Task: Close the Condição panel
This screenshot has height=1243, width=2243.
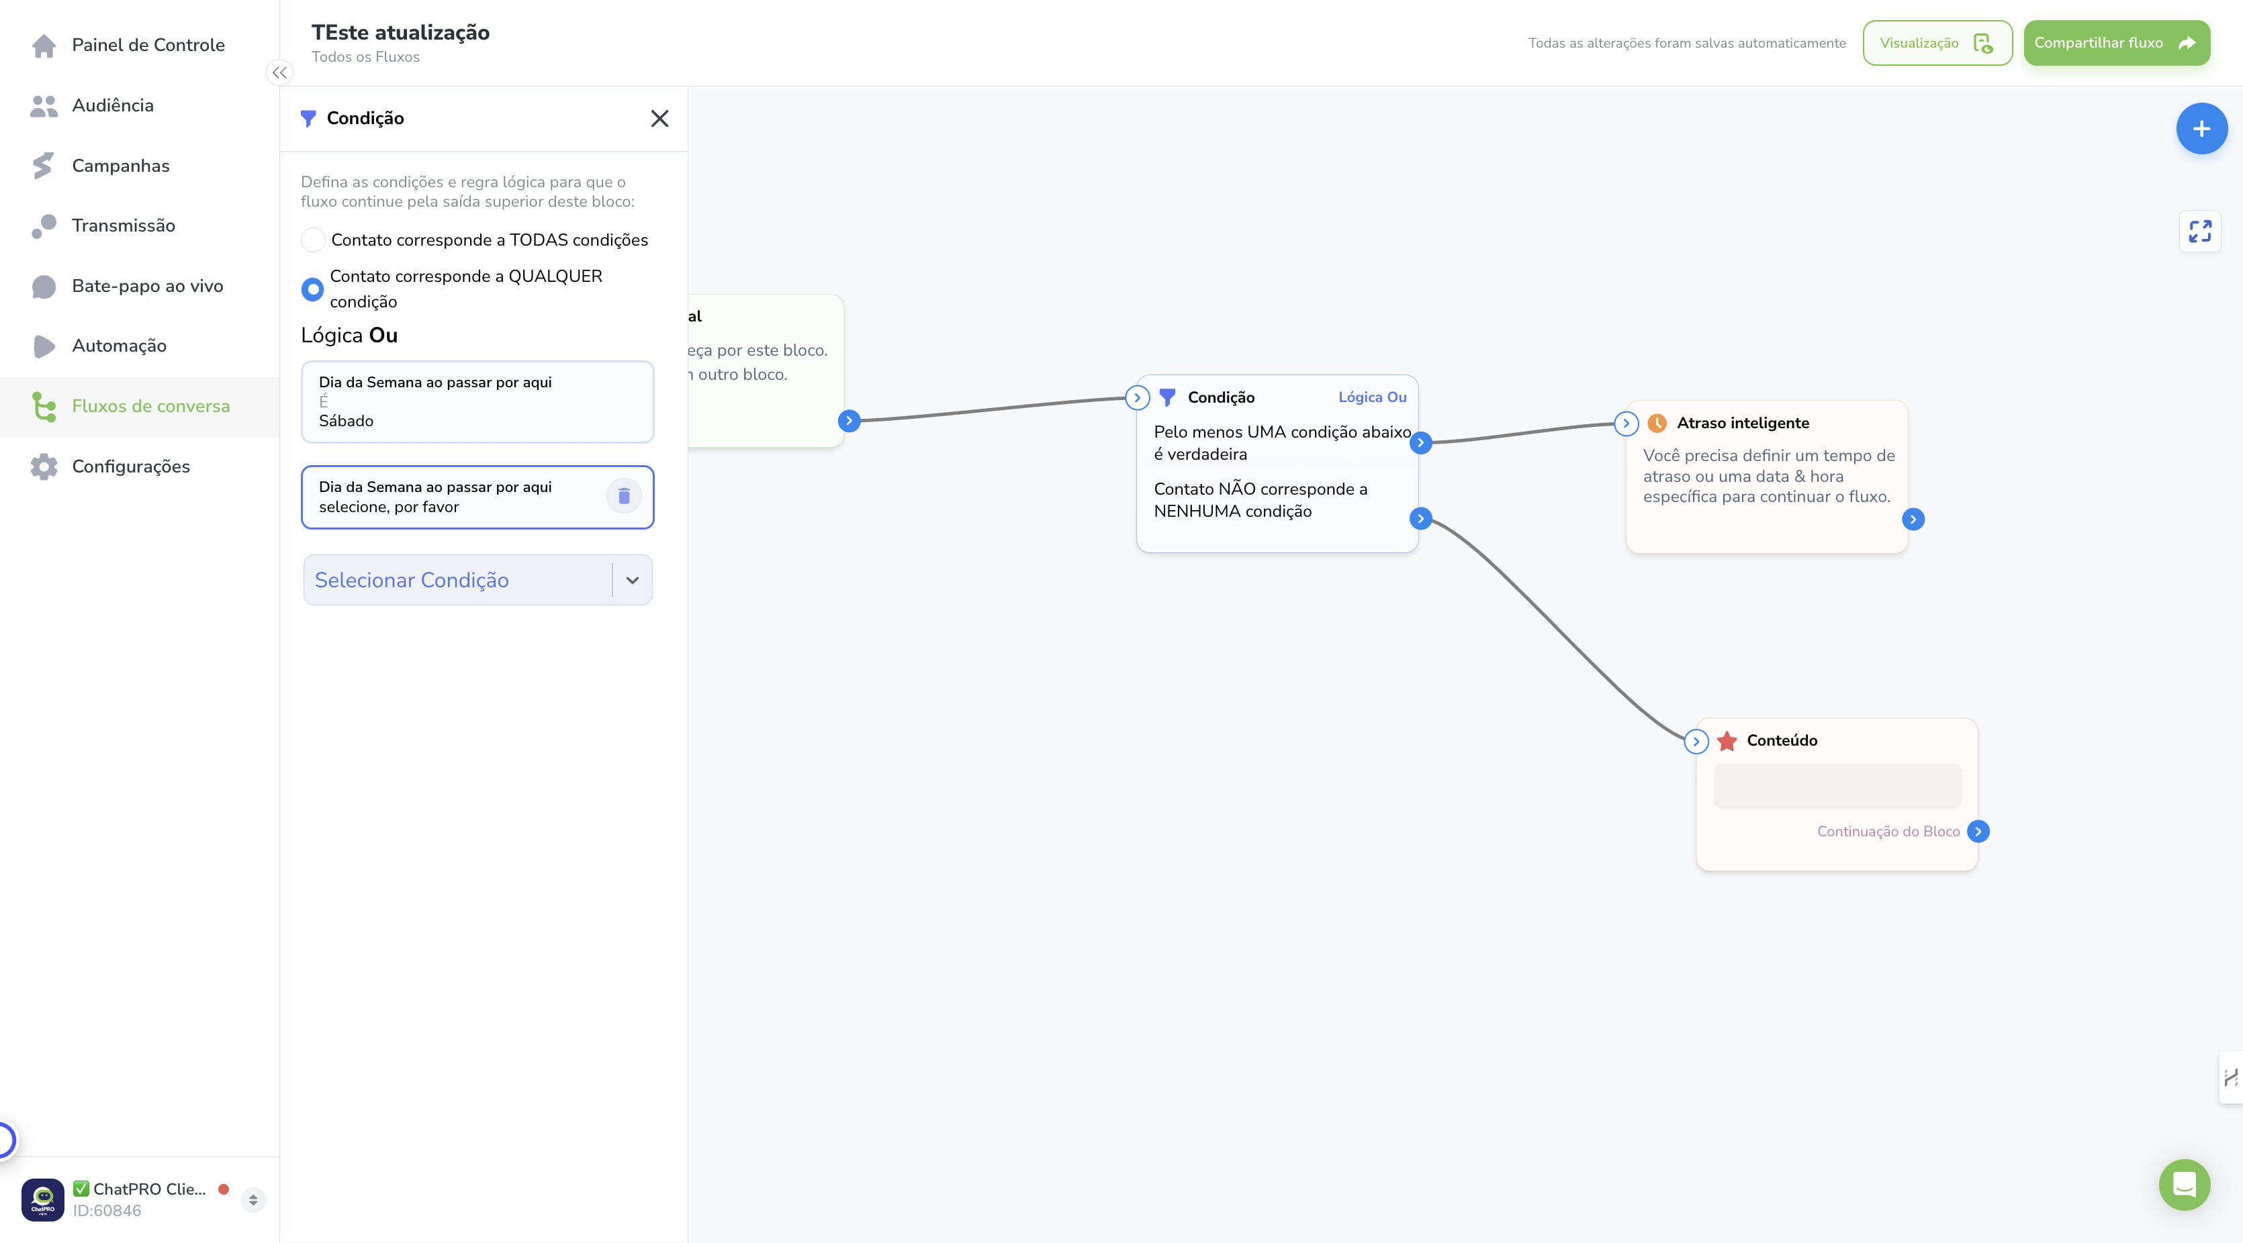Action: click(x=659, y=118)
